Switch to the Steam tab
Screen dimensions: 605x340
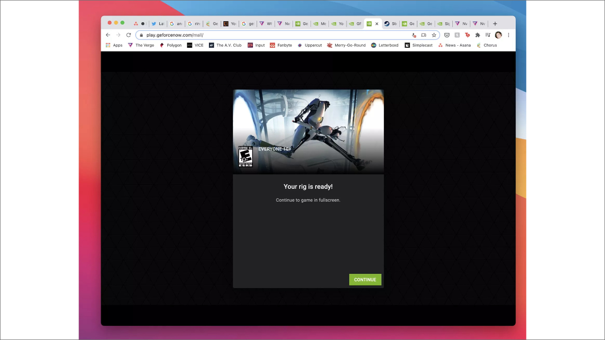[x=390, y=24]
